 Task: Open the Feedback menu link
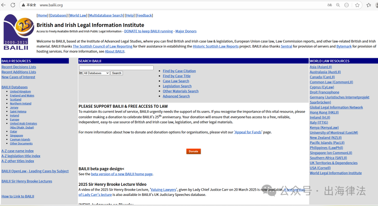click(144, 15)
